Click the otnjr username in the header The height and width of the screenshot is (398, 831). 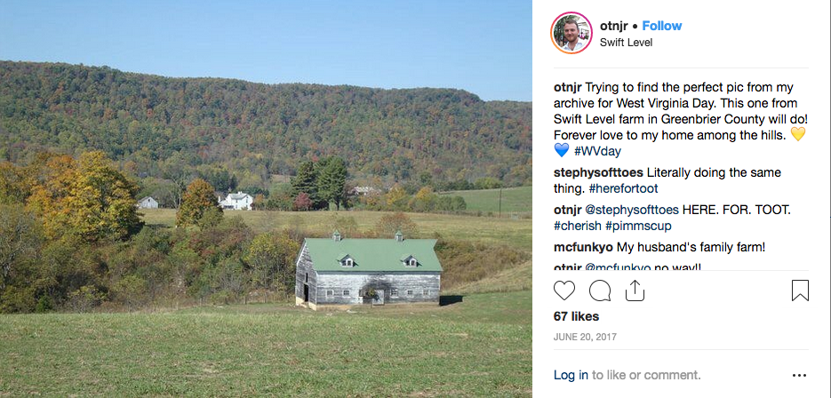click(614, 26)
